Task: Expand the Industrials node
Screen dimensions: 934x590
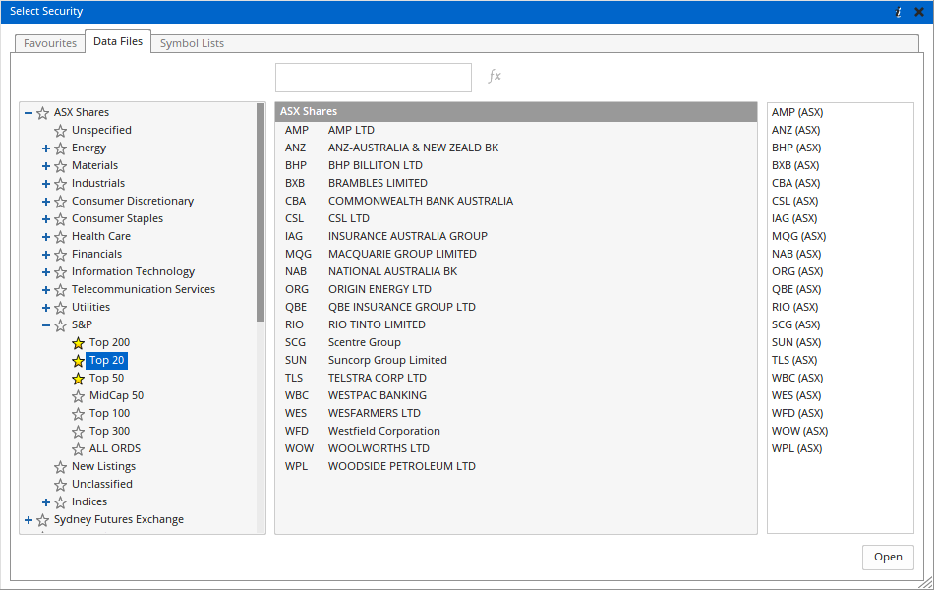Action: [x=46, y=184]
